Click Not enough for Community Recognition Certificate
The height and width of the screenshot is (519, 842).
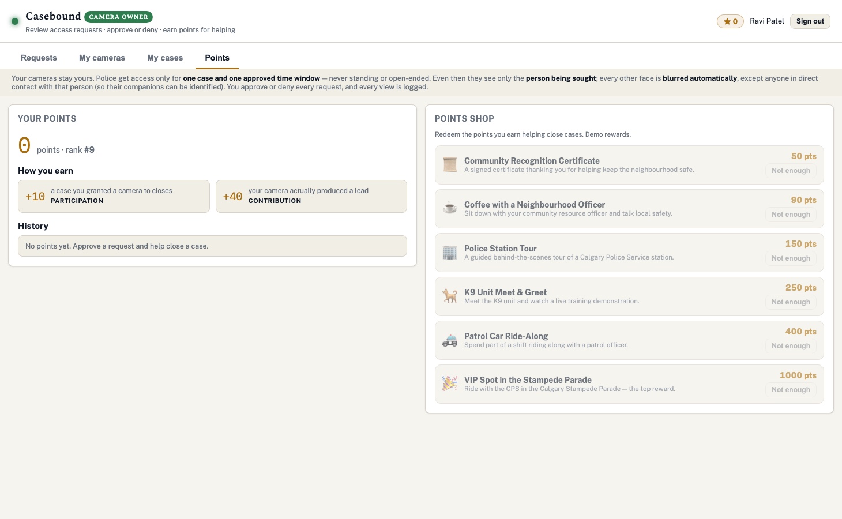[x=791, y=171]
